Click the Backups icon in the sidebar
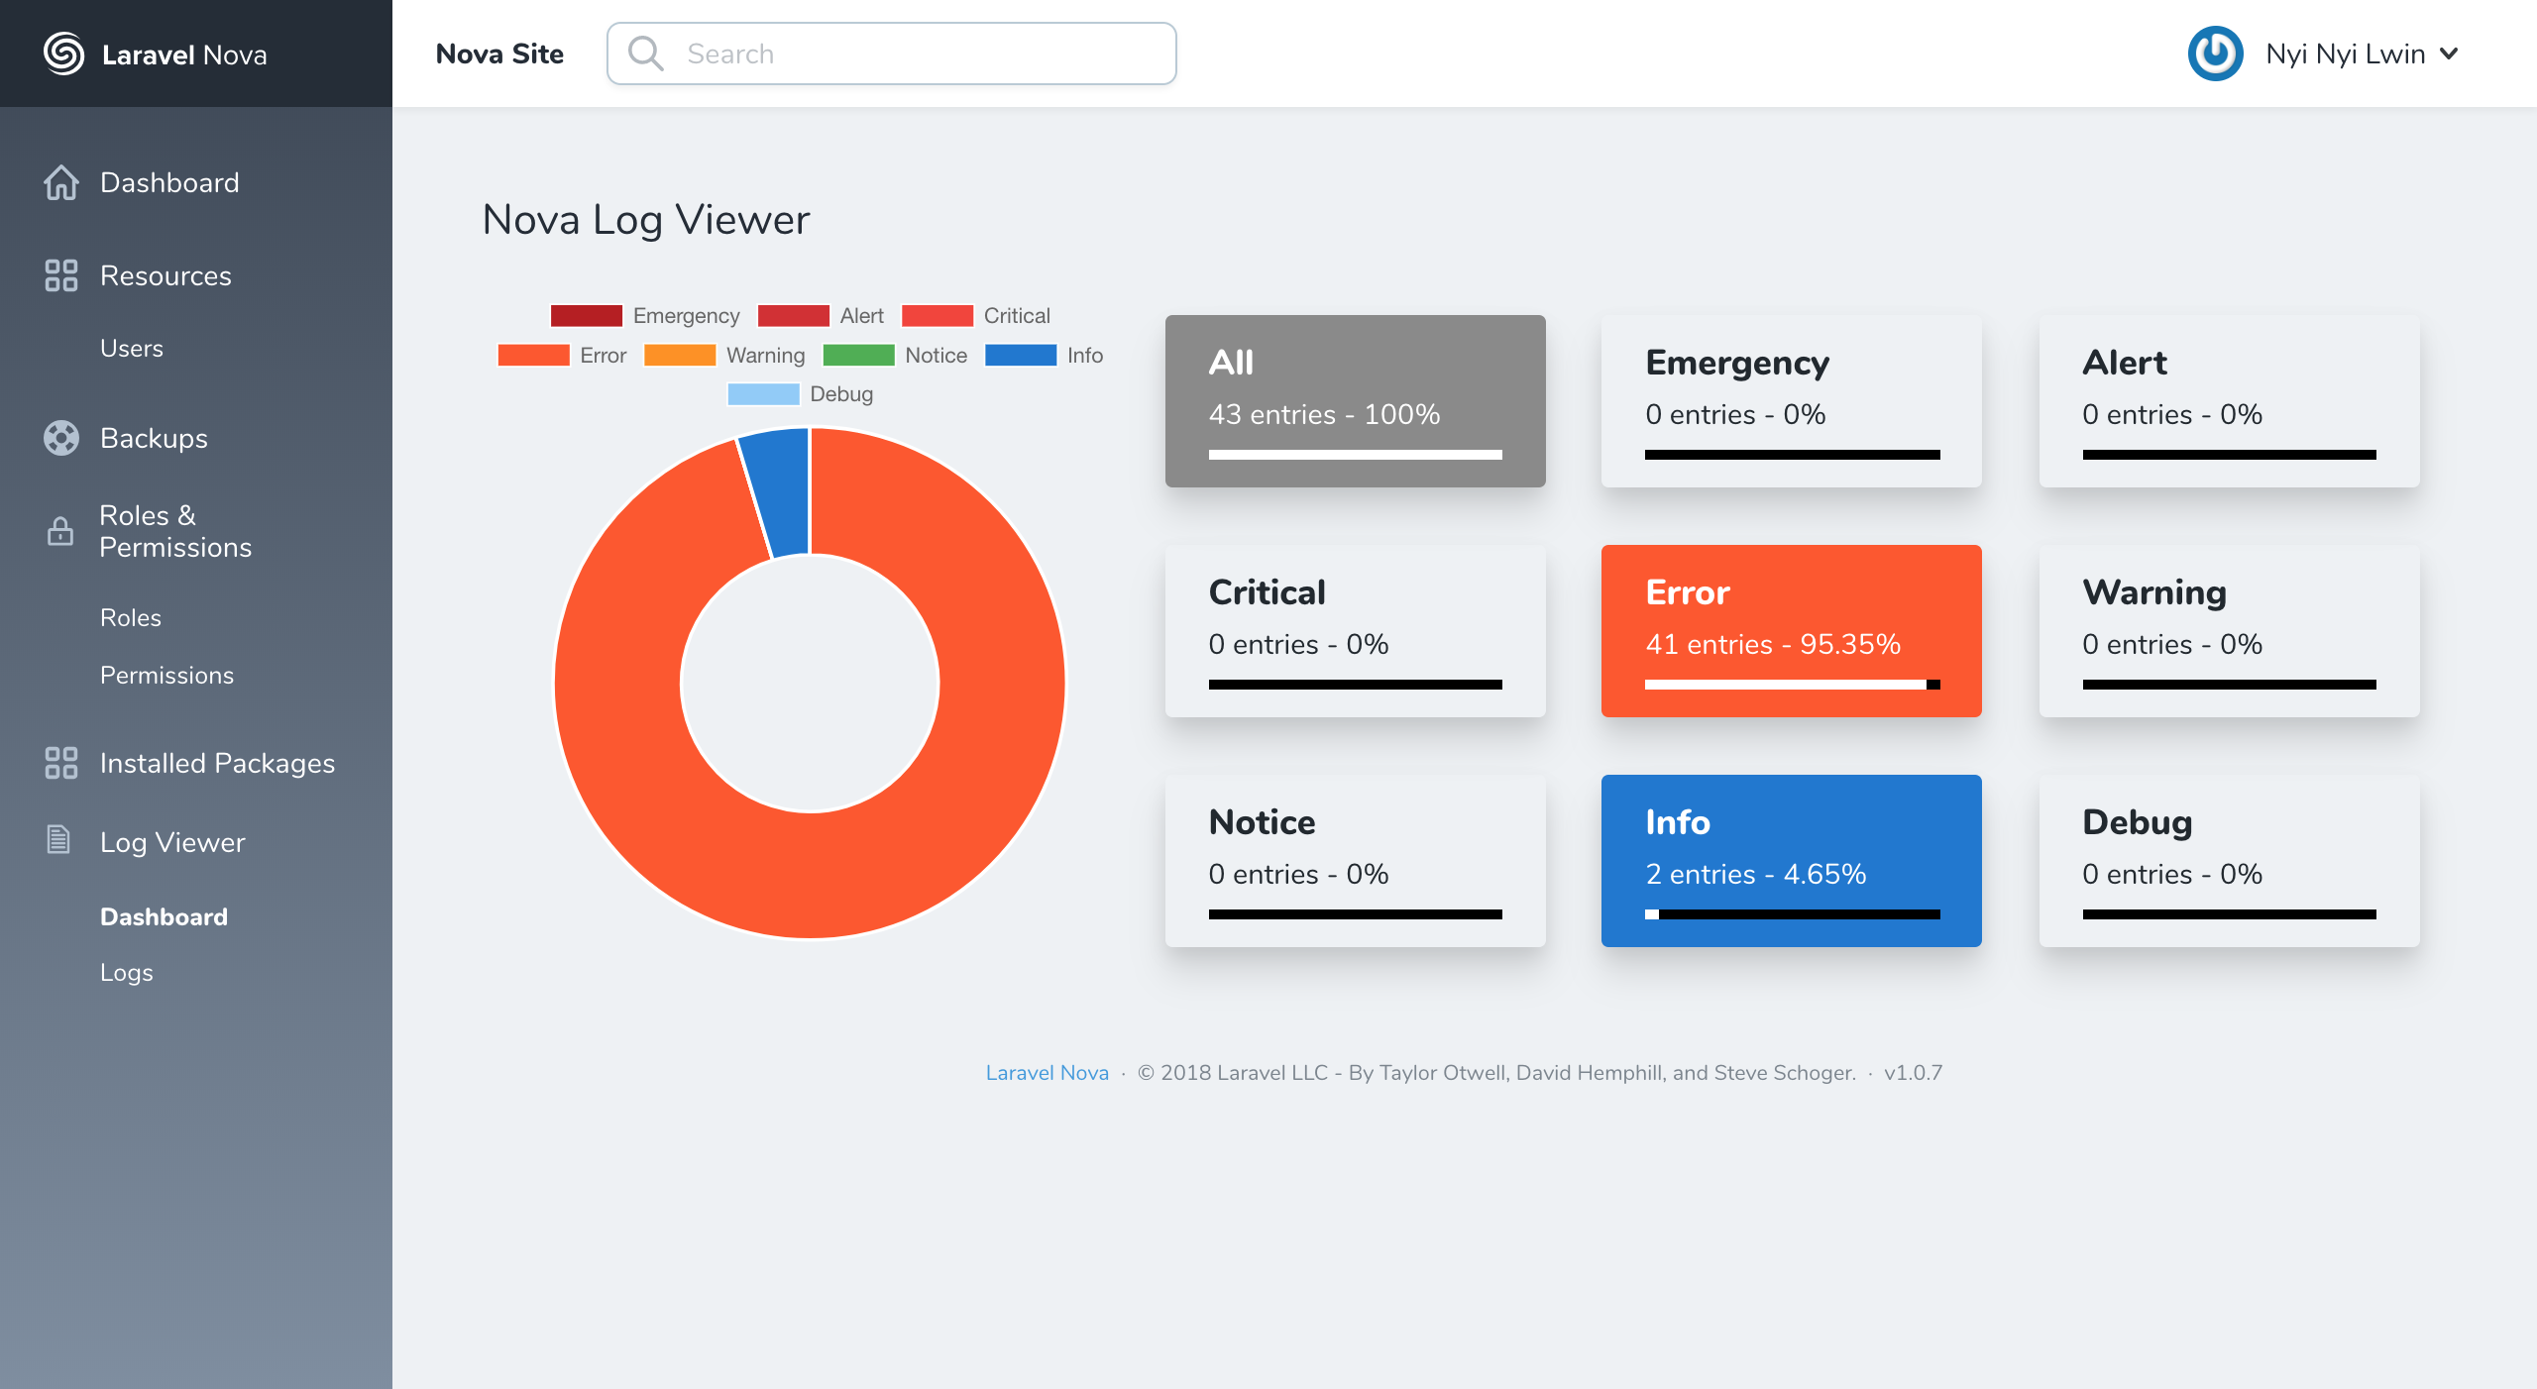Image resolution: width=2537 pixels, height=1389 pixels. pos(61,438)
